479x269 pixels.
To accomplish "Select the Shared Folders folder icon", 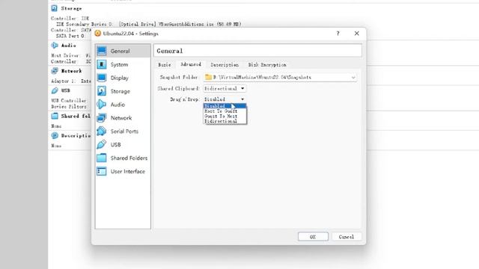I will [x=102, y=158].
